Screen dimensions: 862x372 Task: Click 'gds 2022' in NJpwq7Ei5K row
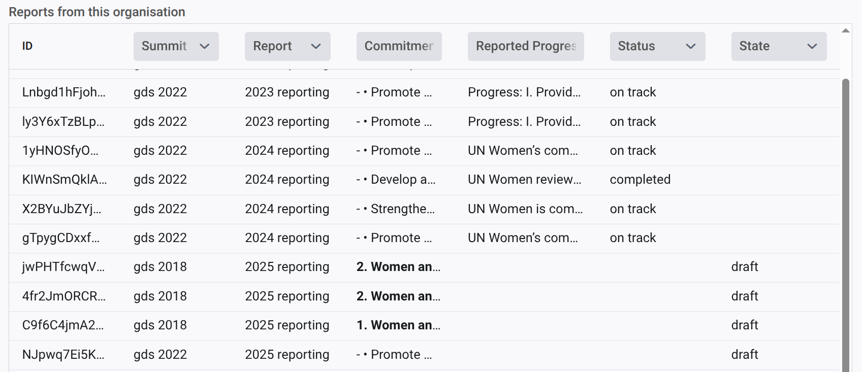[x=161, y=355]
